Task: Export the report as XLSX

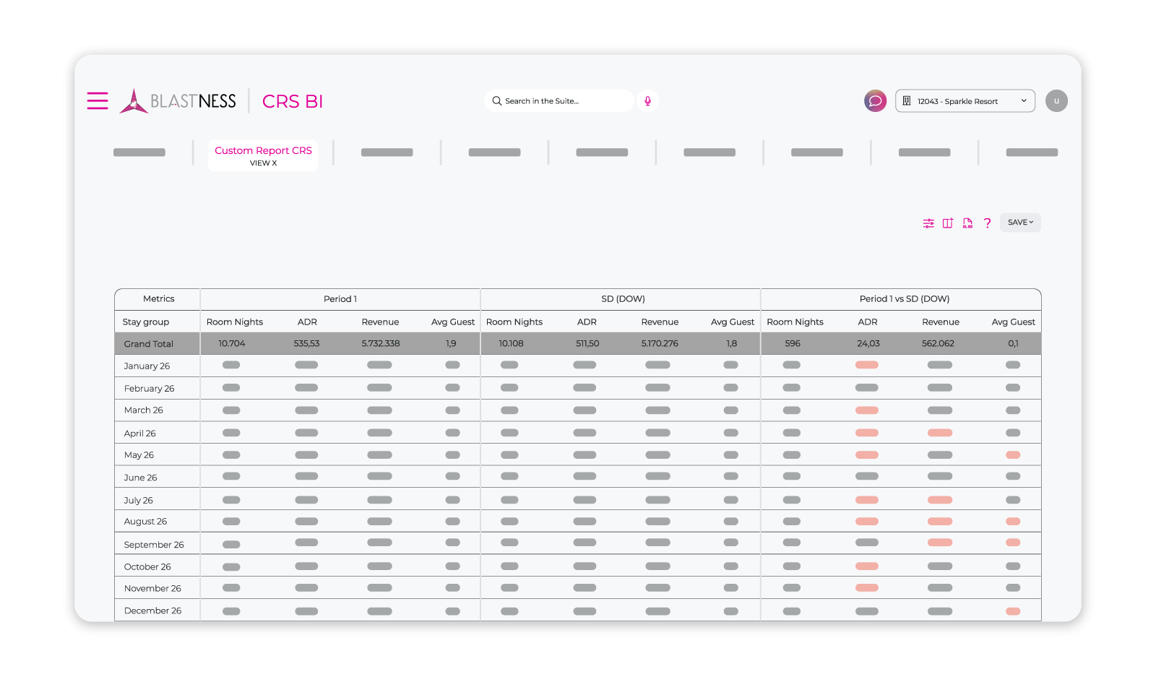Action: point(967,223)
